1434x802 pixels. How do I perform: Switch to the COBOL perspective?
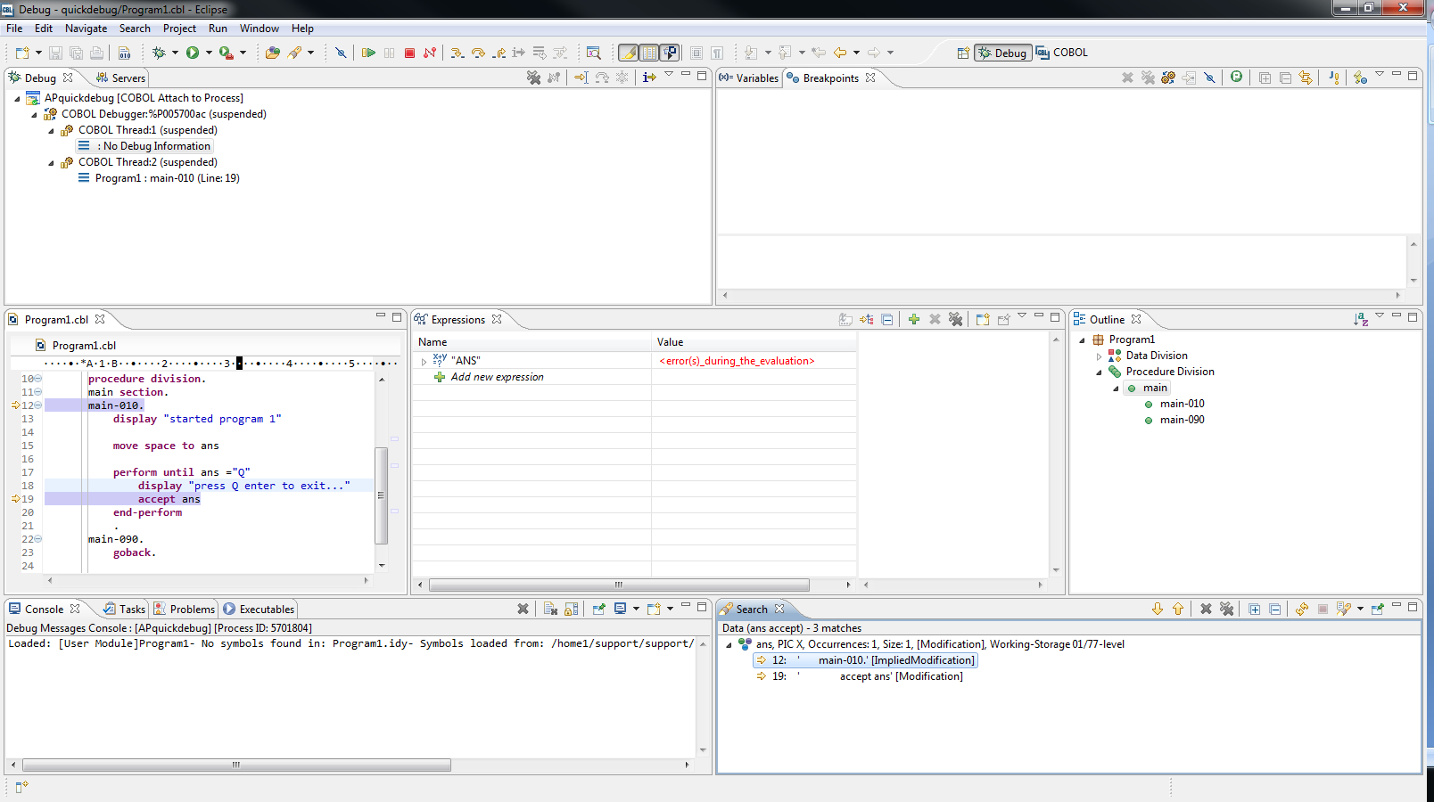(1061, 53)
